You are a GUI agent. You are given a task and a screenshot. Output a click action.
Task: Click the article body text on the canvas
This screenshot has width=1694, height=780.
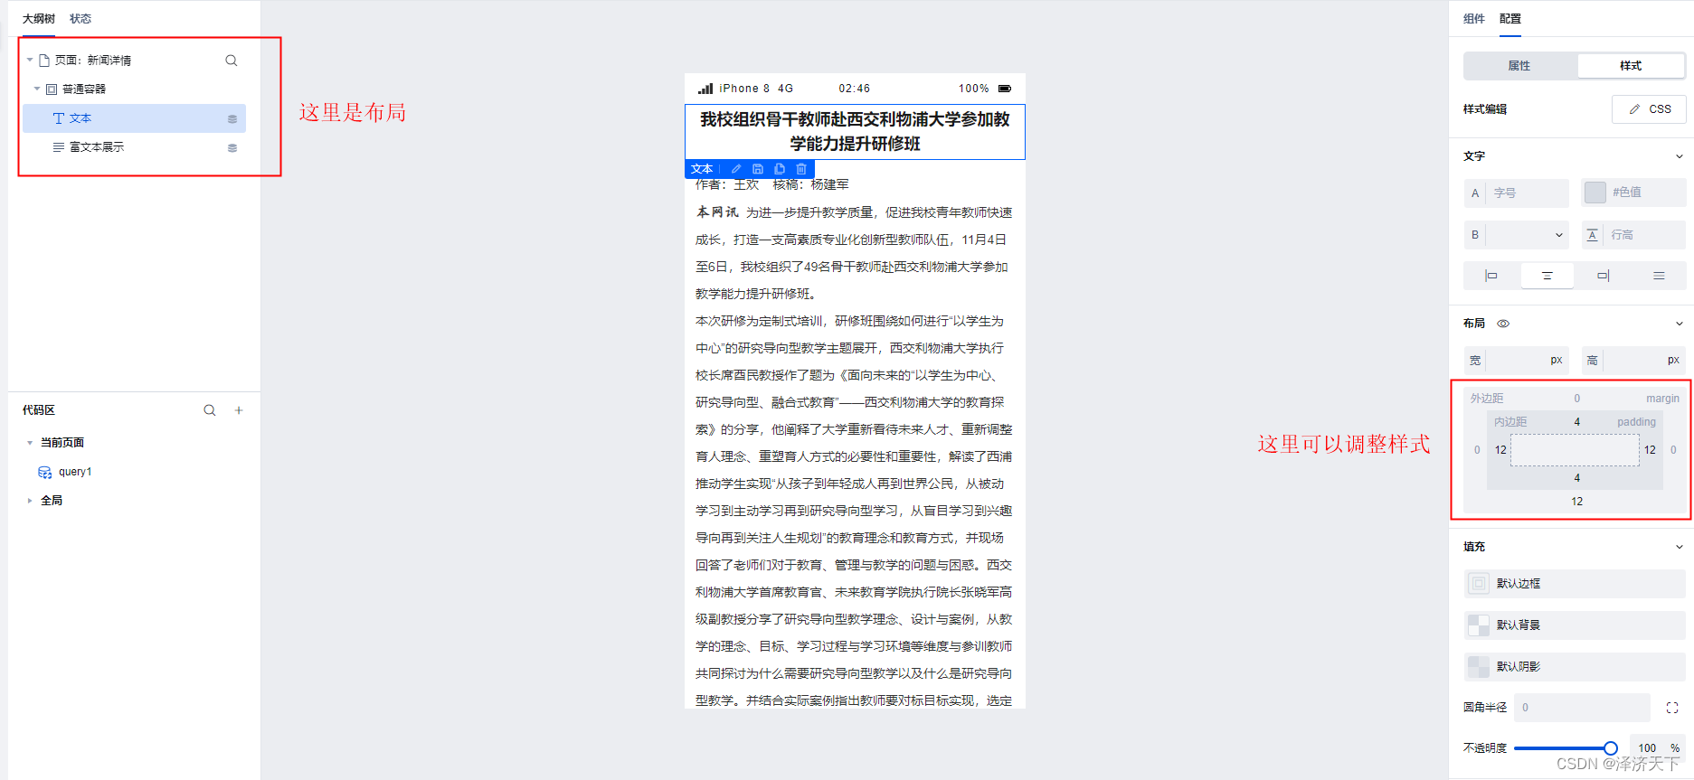click(x=854, y=443)
